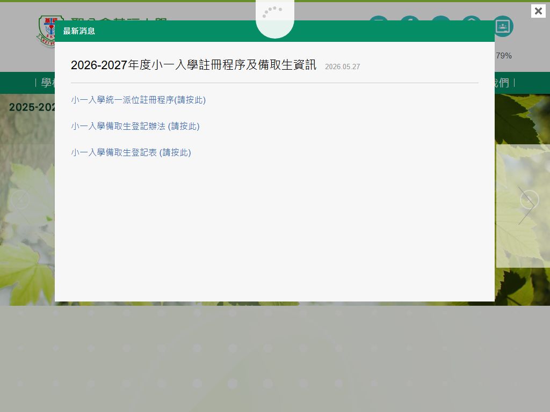Click the 79% text in header
Screen dimensions: 550x412
504,56
